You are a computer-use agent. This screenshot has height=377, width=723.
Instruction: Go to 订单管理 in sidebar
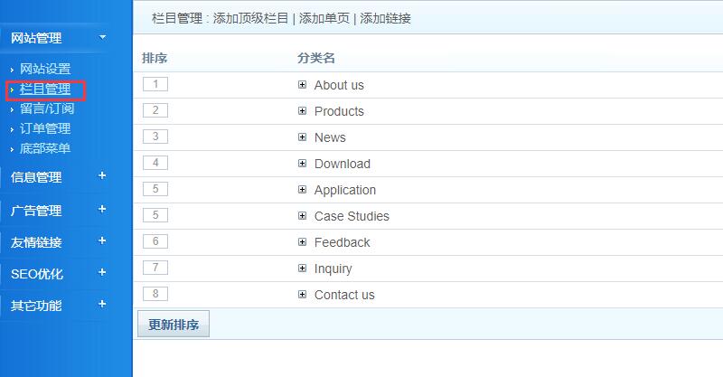coord(45,128)
